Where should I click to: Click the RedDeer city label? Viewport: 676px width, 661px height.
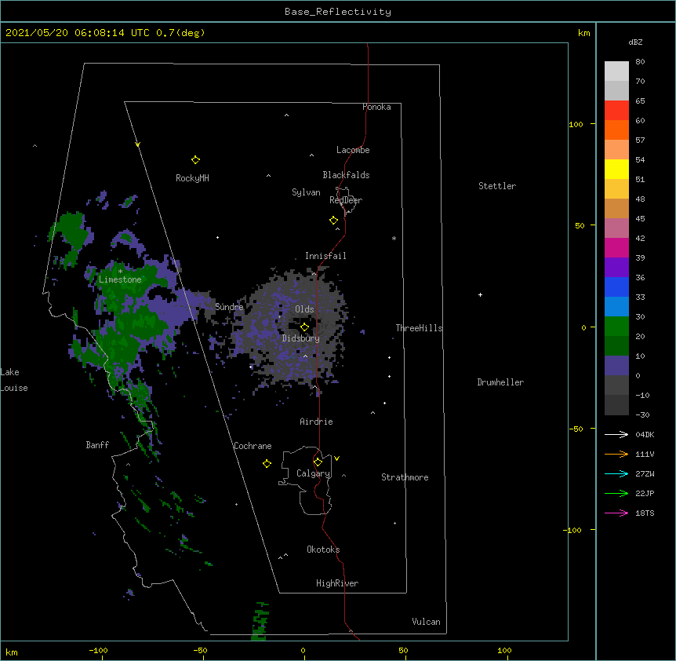[x=346, y=200]
